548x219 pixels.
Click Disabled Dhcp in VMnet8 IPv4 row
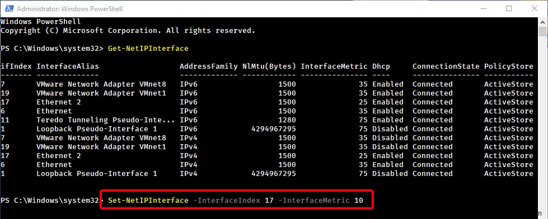coord(390,138)
